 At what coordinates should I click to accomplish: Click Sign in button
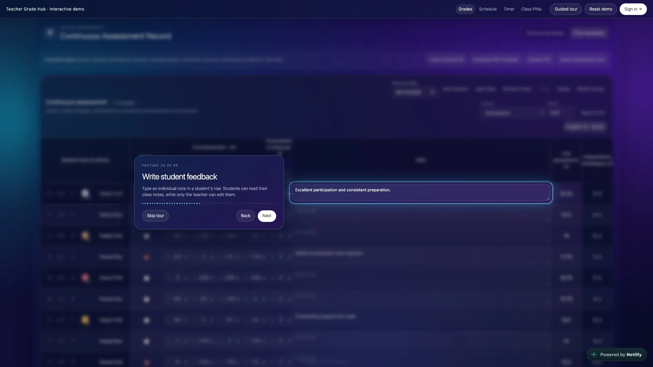(633, 9)
